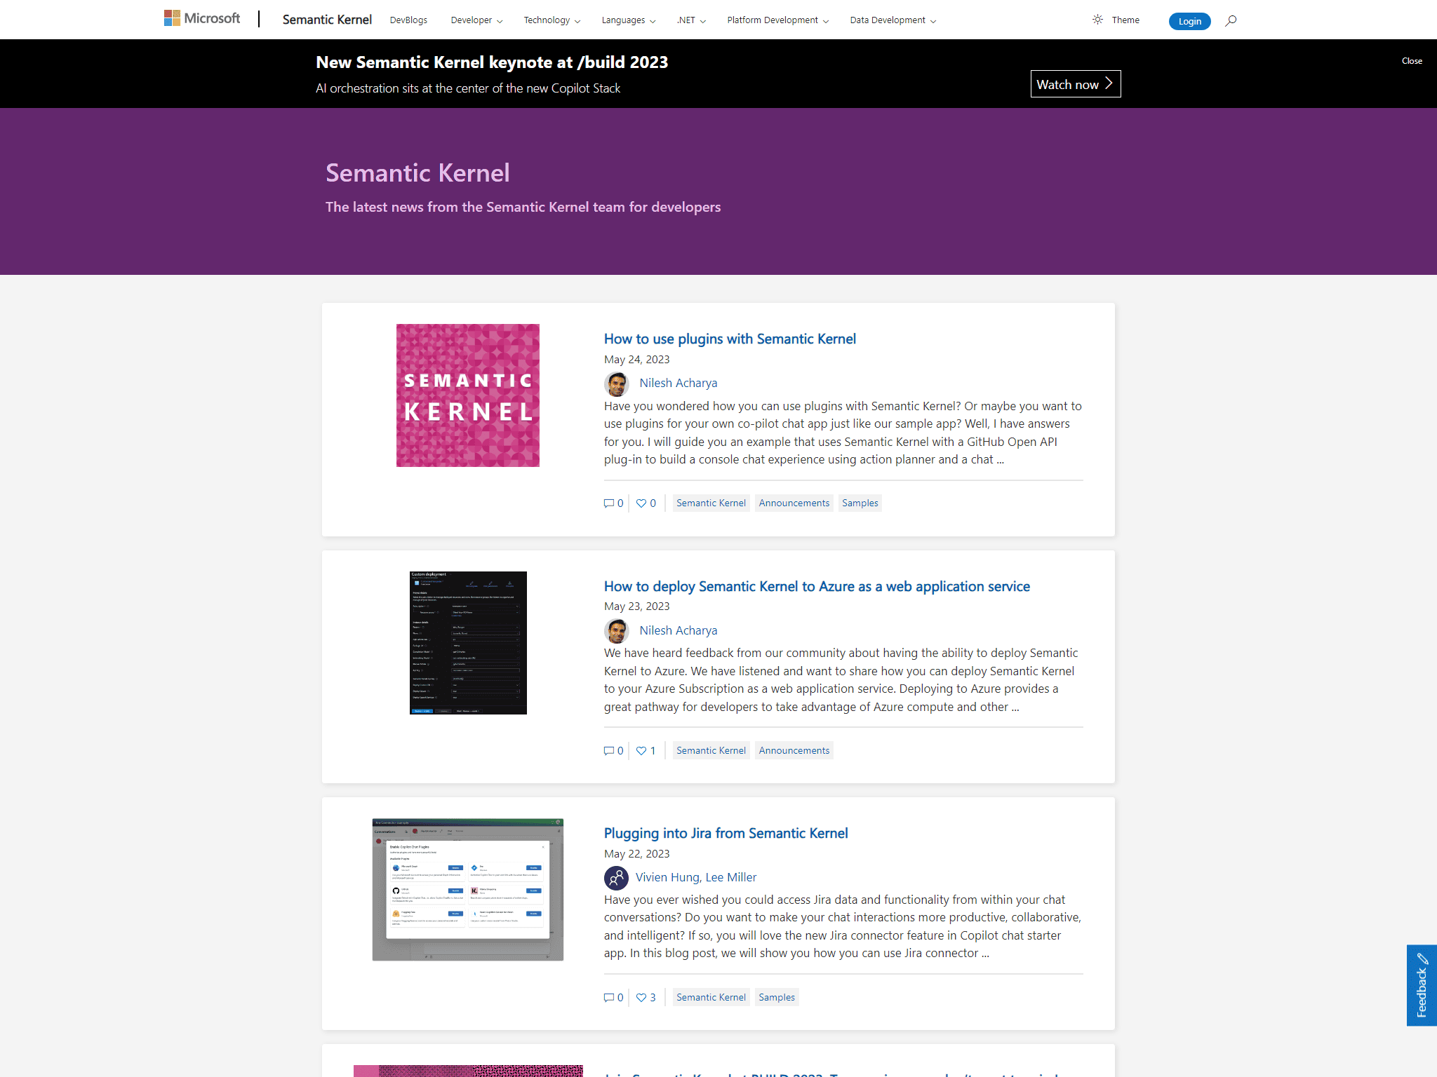Click the group author avatar on Jira post

[616, 878]
